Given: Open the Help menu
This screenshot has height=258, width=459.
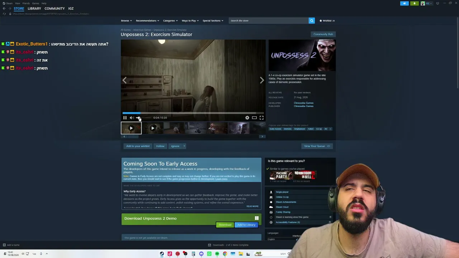Looking at the screenshot, I should point(44,3).
